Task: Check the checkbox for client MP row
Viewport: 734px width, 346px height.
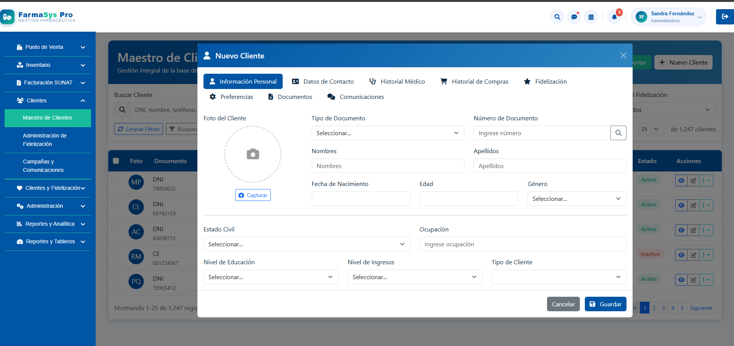Action: pos(114,179)
